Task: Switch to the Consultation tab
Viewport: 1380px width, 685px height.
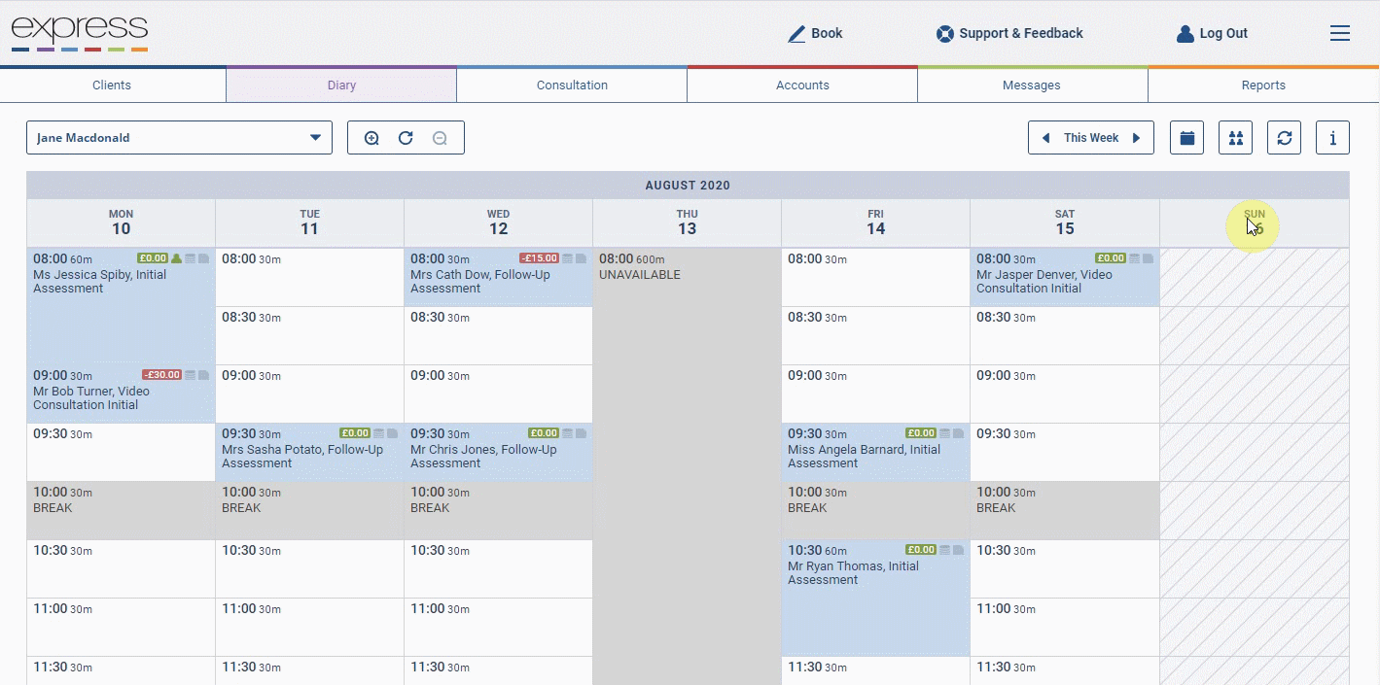Action: click(572, 86)
